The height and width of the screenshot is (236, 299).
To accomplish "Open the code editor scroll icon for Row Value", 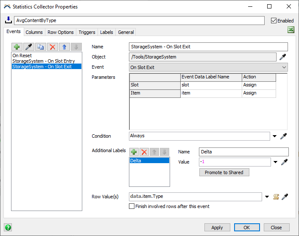I will [x=276, y=197].
